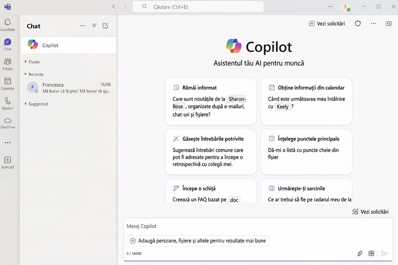Click the Chat panel heading

33,26
